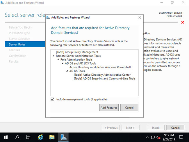
Task: Open the network status tray icon
Action: (x=153, y=137)
